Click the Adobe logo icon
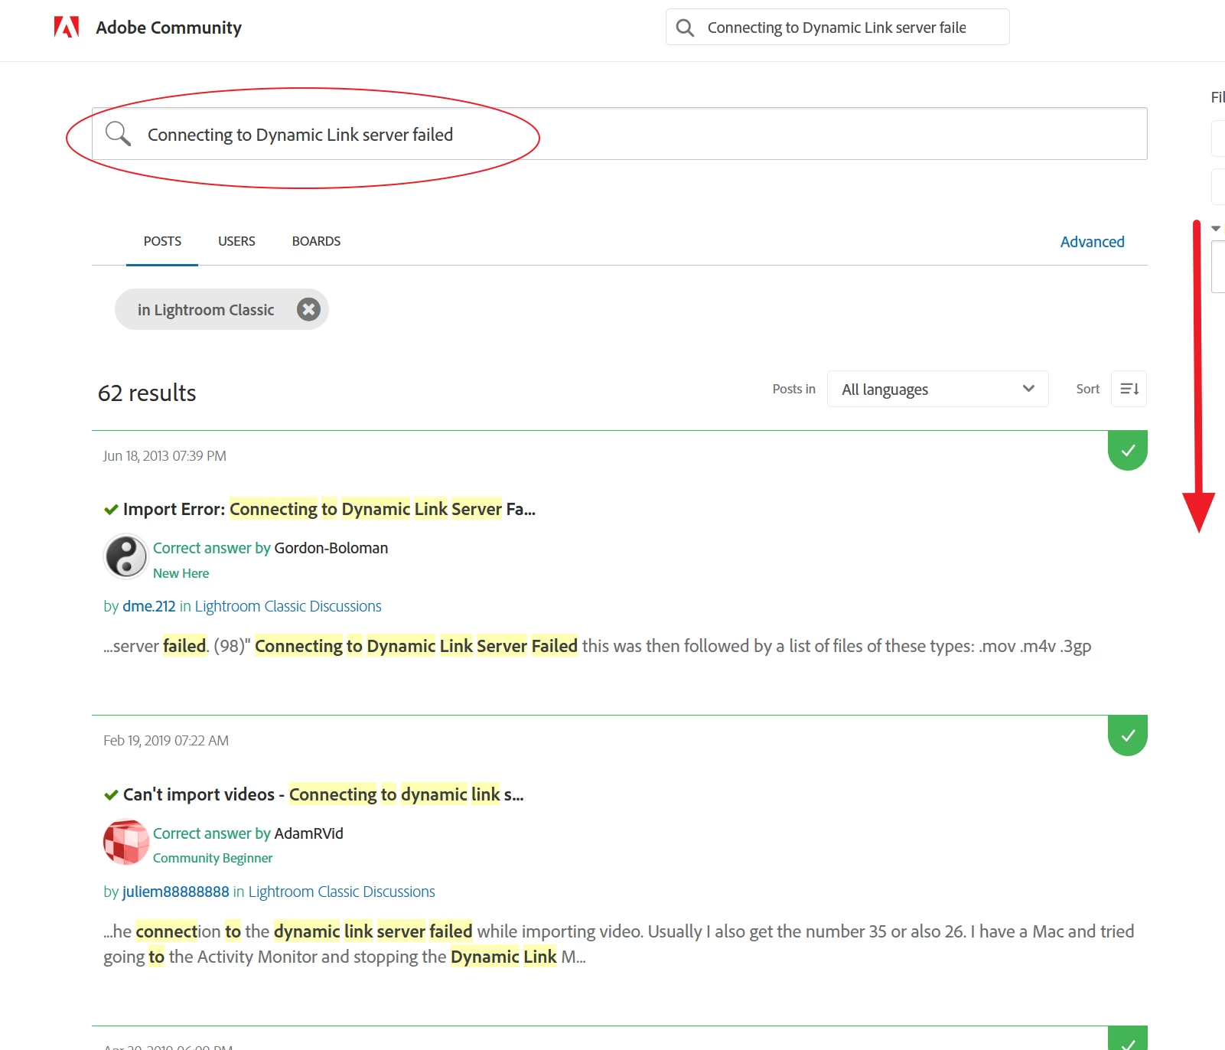This screenshot has height=1050, width=1225. [x=67, y=28]
